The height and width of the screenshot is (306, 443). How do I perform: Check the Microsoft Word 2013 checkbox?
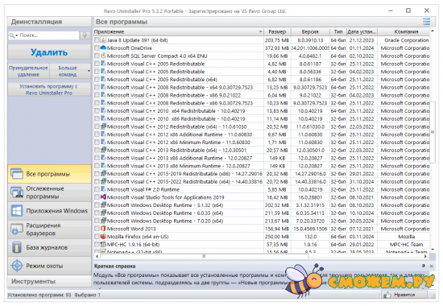click(97, 229)
